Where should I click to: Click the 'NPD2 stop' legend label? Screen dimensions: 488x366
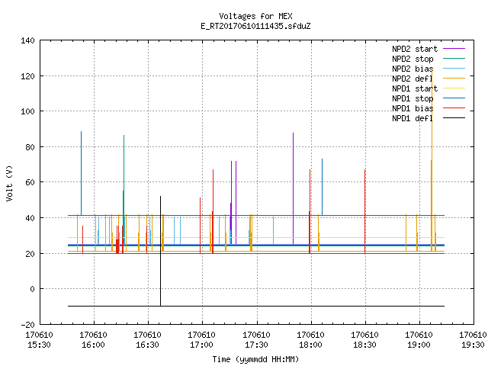coord(413,59)
